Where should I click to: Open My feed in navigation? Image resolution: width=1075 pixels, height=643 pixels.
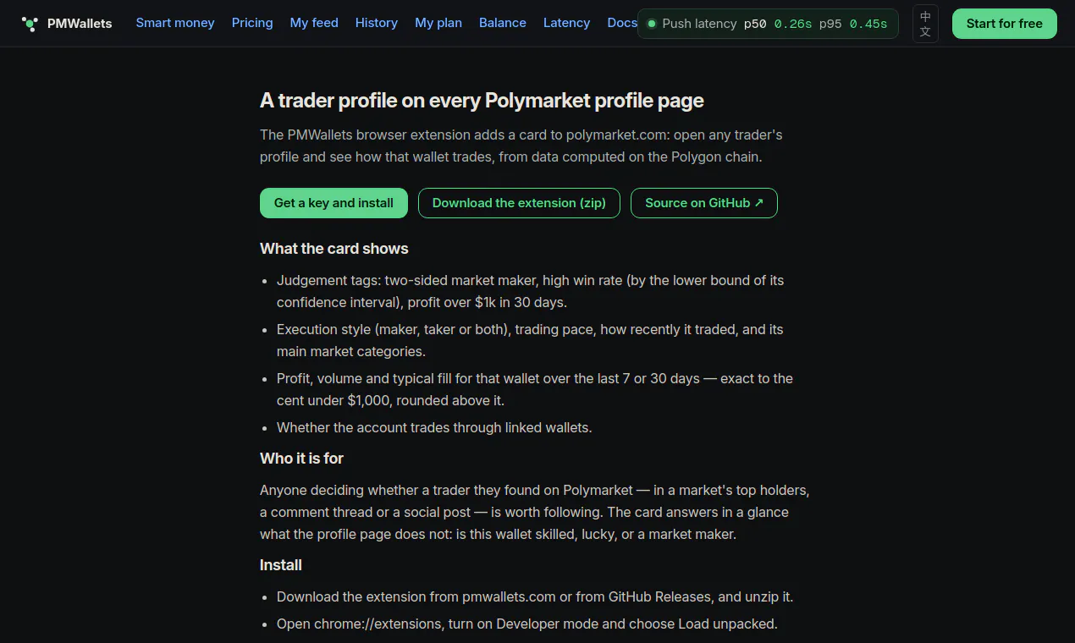point(314,23)
